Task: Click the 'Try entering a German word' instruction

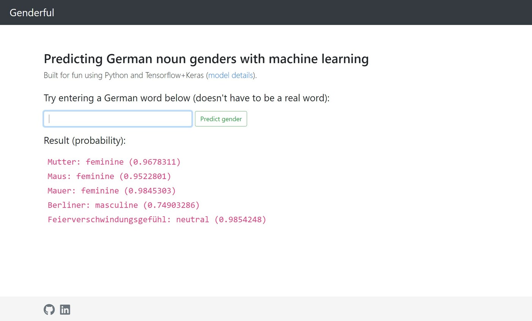Action: [186, 98]
